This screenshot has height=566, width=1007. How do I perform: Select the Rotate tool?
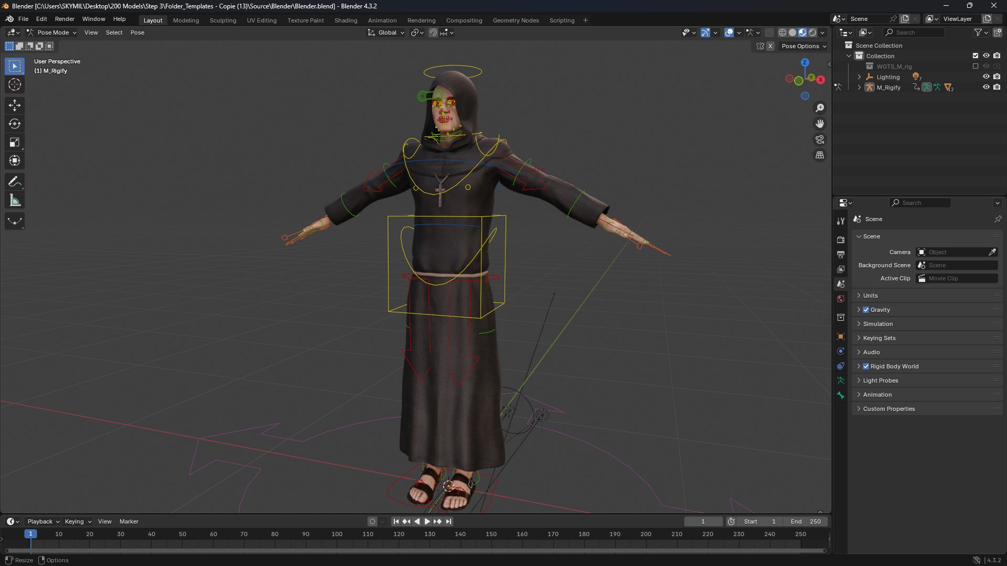pos(15,124)
